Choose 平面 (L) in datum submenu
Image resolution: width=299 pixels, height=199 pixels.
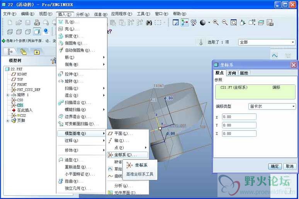point(127,134)
